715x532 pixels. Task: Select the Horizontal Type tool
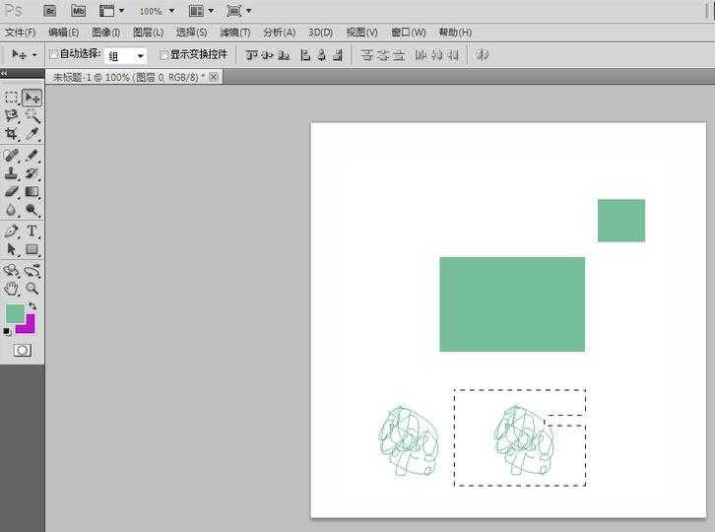tap(32, 231)
